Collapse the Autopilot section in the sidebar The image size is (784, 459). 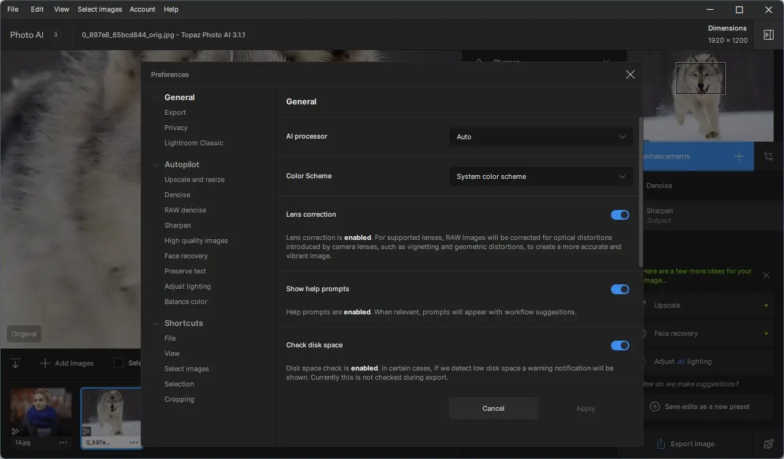tap(157, 165)
